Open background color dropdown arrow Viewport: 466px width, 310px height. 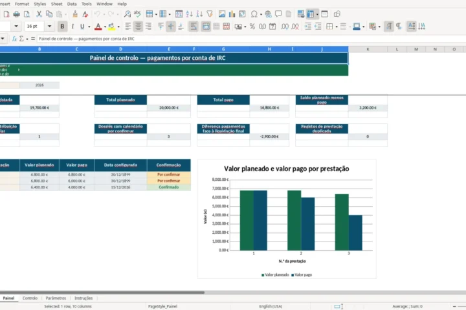pyautogui.click(x=118, y=26)
